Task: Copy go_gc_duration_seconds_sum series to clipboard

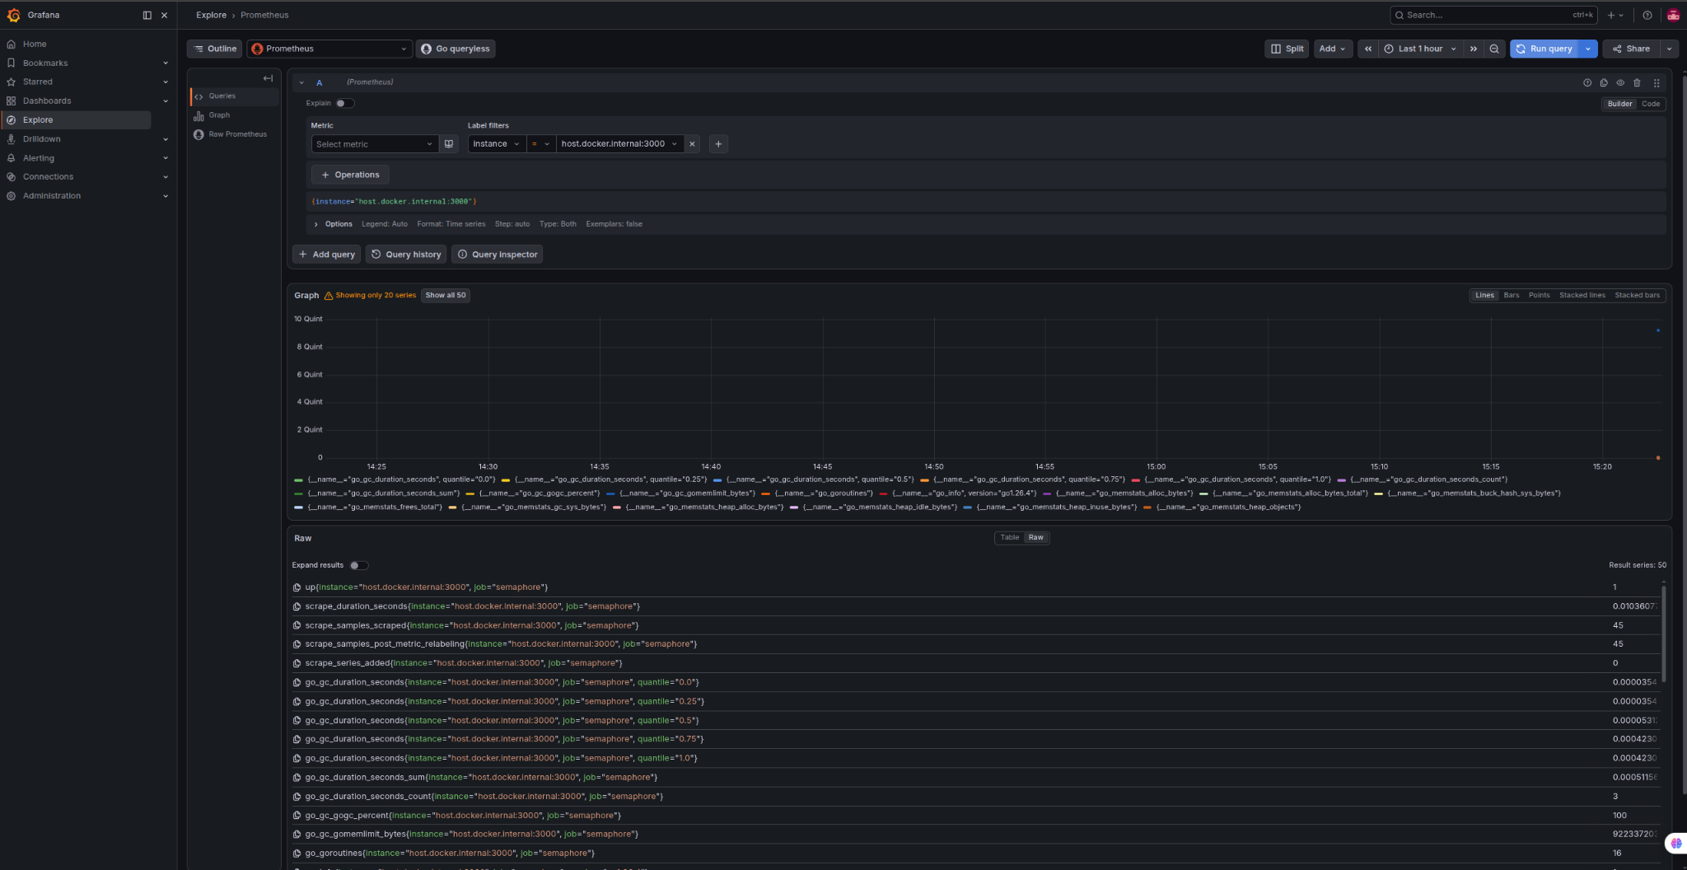Action: 297,778
